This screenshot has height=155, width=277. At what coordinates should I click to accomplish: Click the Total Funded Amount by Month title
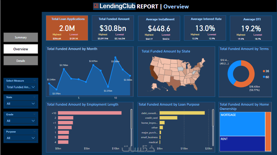pos(72,49)
